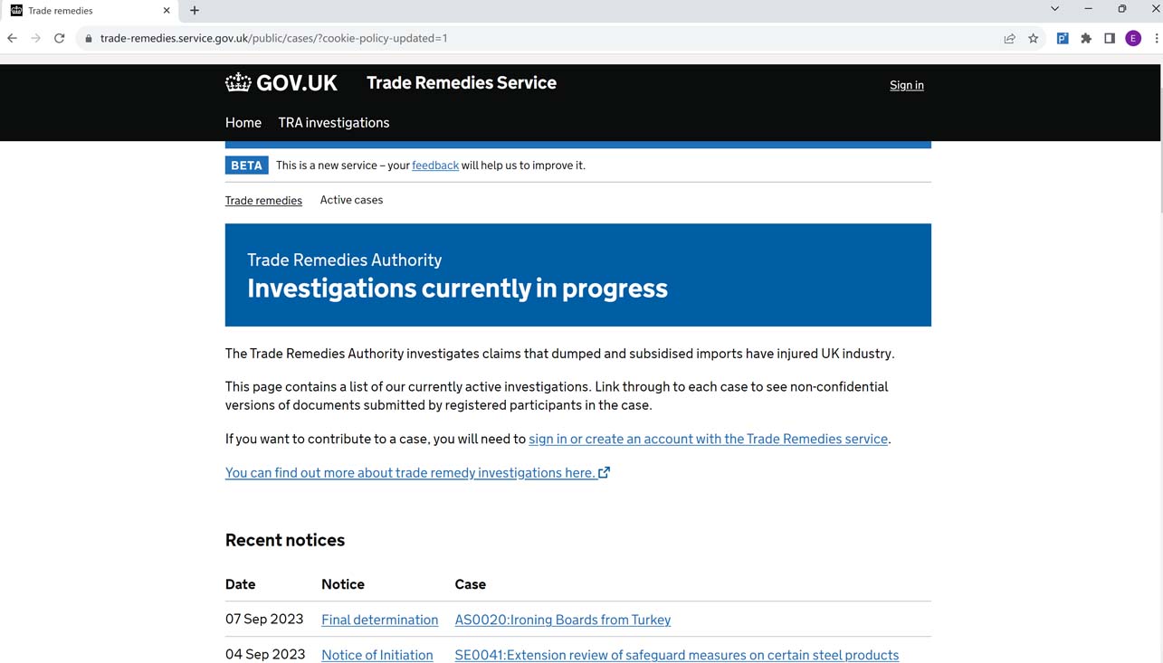Screen dimensions: 1163x663
Task: Open AS0020 Ironing Boards from Turkey case
Action: 563,620
